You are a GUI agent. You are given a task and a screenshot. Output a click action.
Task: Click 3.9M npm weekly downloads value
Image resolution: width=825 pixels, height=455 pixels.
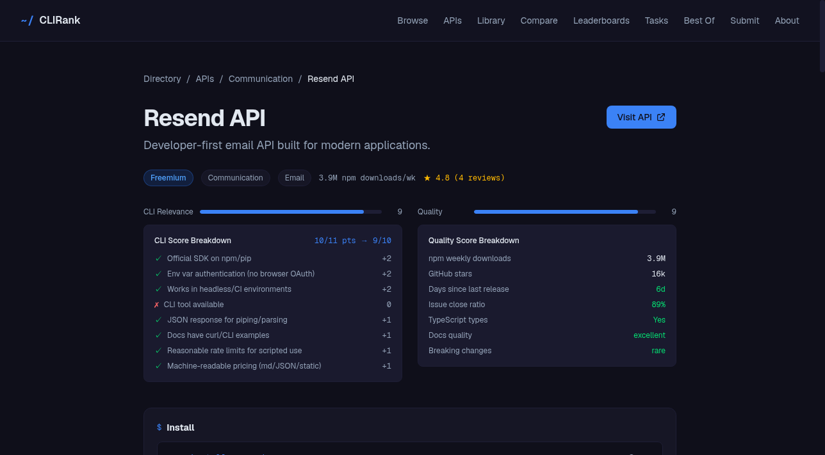(x=656, y=259)
